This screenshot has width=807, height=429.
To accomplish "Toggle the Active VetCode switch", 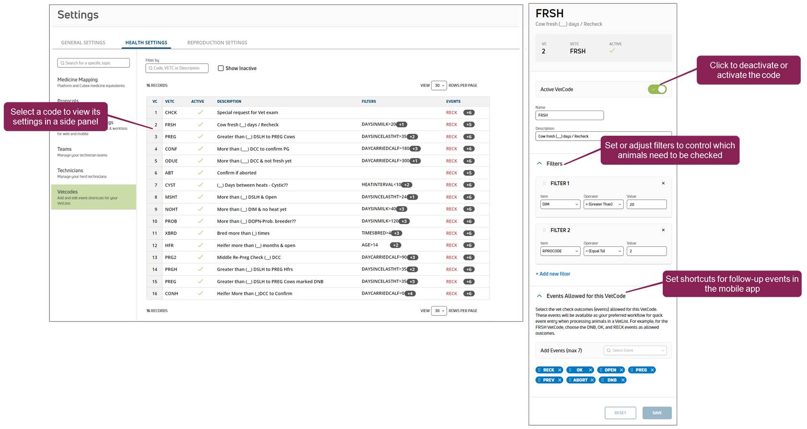I will coord(657,90).
